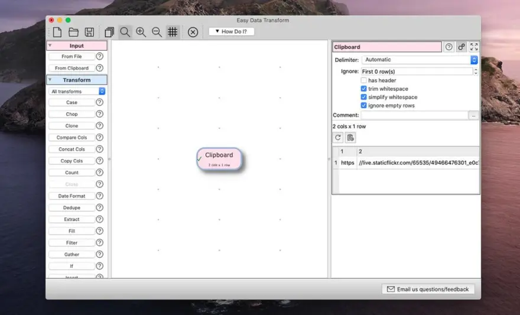Click the Compare Cols button
This screenshot has height=315, width=520.
(71, 137)
